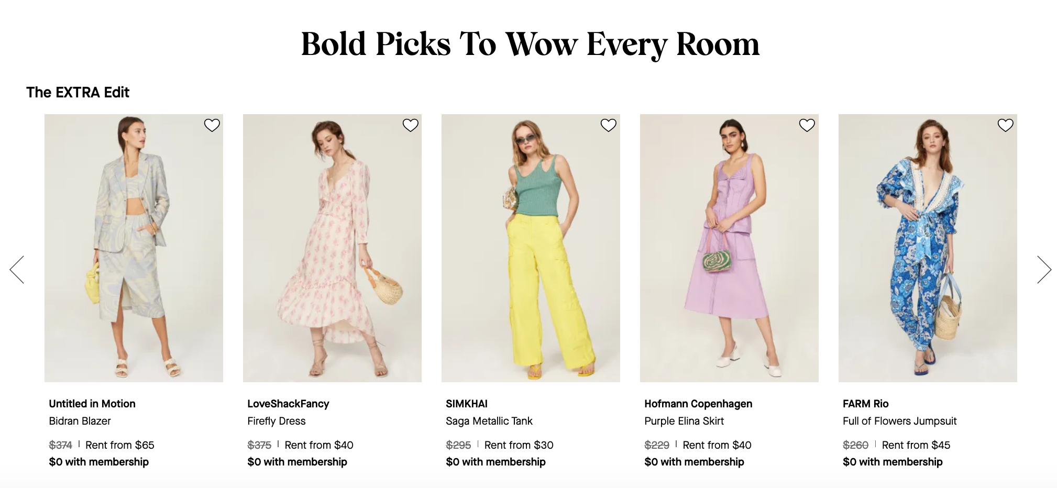Open the Bidran Blazer product image
Image resolution: width=1057 pixels, height=488 pixels.
click(x=134, y=248)
